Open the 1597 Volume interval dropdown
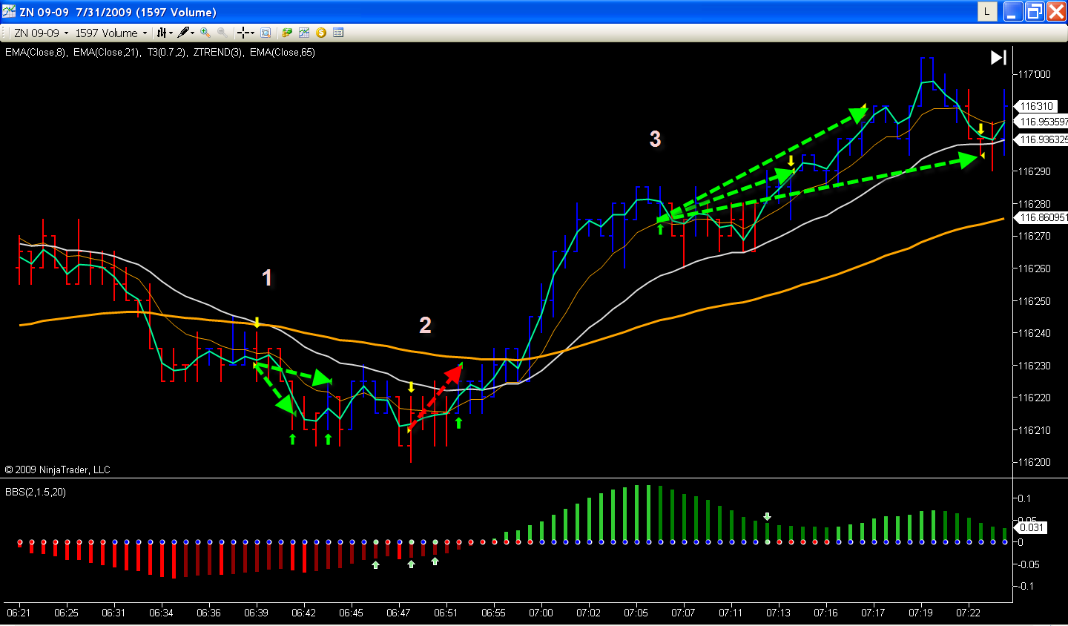1068x626 pixels. pos(111,33)
